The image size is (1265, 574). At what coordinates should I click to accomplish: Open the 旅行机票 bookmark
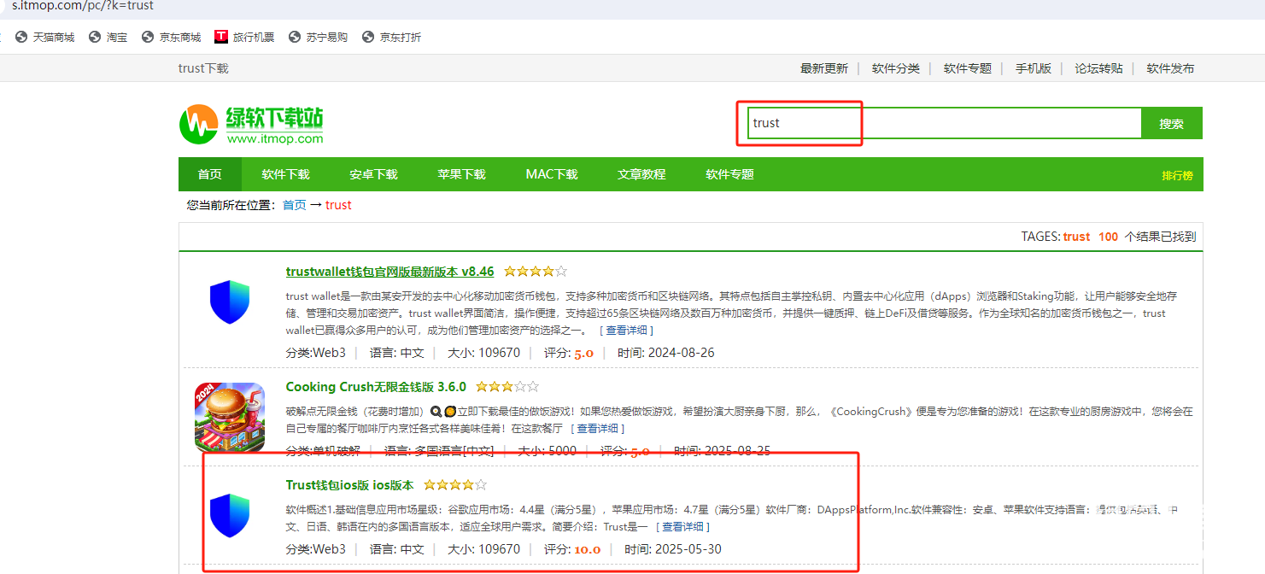point(245,38)
